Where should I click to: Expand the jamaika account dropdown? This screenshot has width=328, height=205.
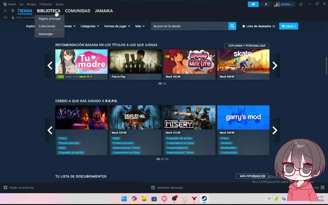click(292, 4)
